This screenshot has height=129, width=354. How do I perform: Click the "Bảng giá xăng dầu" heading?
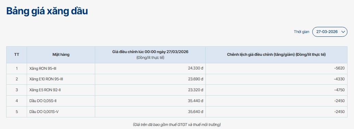tap(47, 11)
